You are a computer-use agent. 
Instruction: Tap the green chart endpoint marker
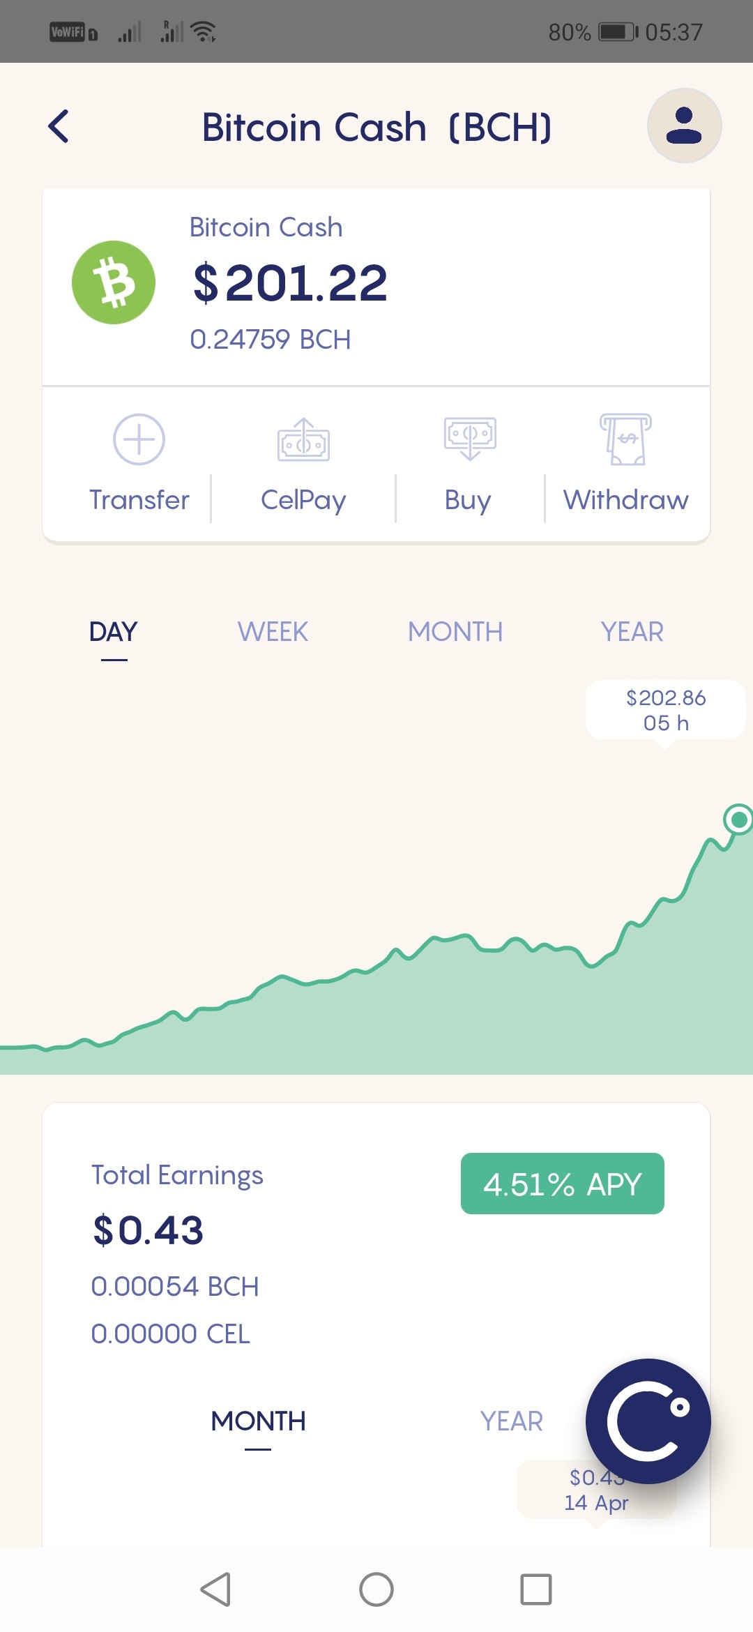738,819
